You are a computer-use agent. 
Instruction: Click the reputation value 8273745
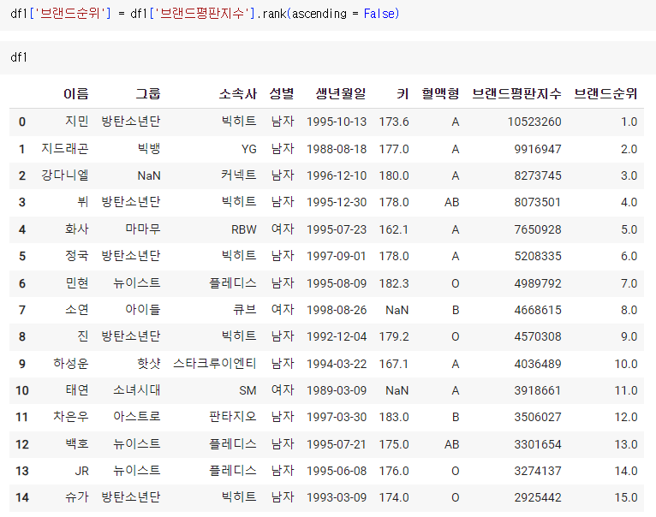[538, 175]
